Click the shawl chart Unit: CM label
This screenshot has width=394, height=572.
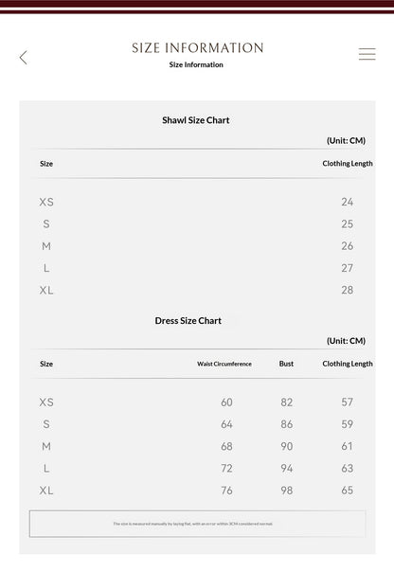click(346, 140)
